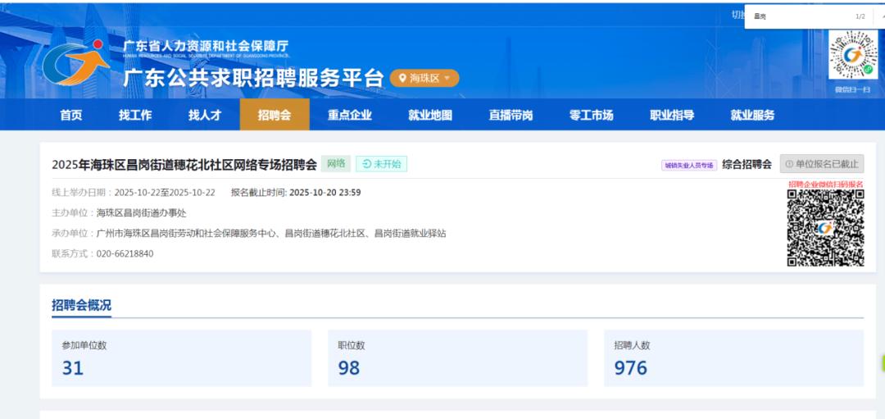Click the 线上举办日期 2025-10-22至2025-10-22 text
The image size is (885, 419).
[134, 193]
